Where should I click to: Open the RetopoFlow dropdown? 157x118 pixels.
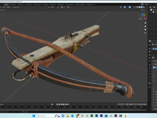pos(17,7)
